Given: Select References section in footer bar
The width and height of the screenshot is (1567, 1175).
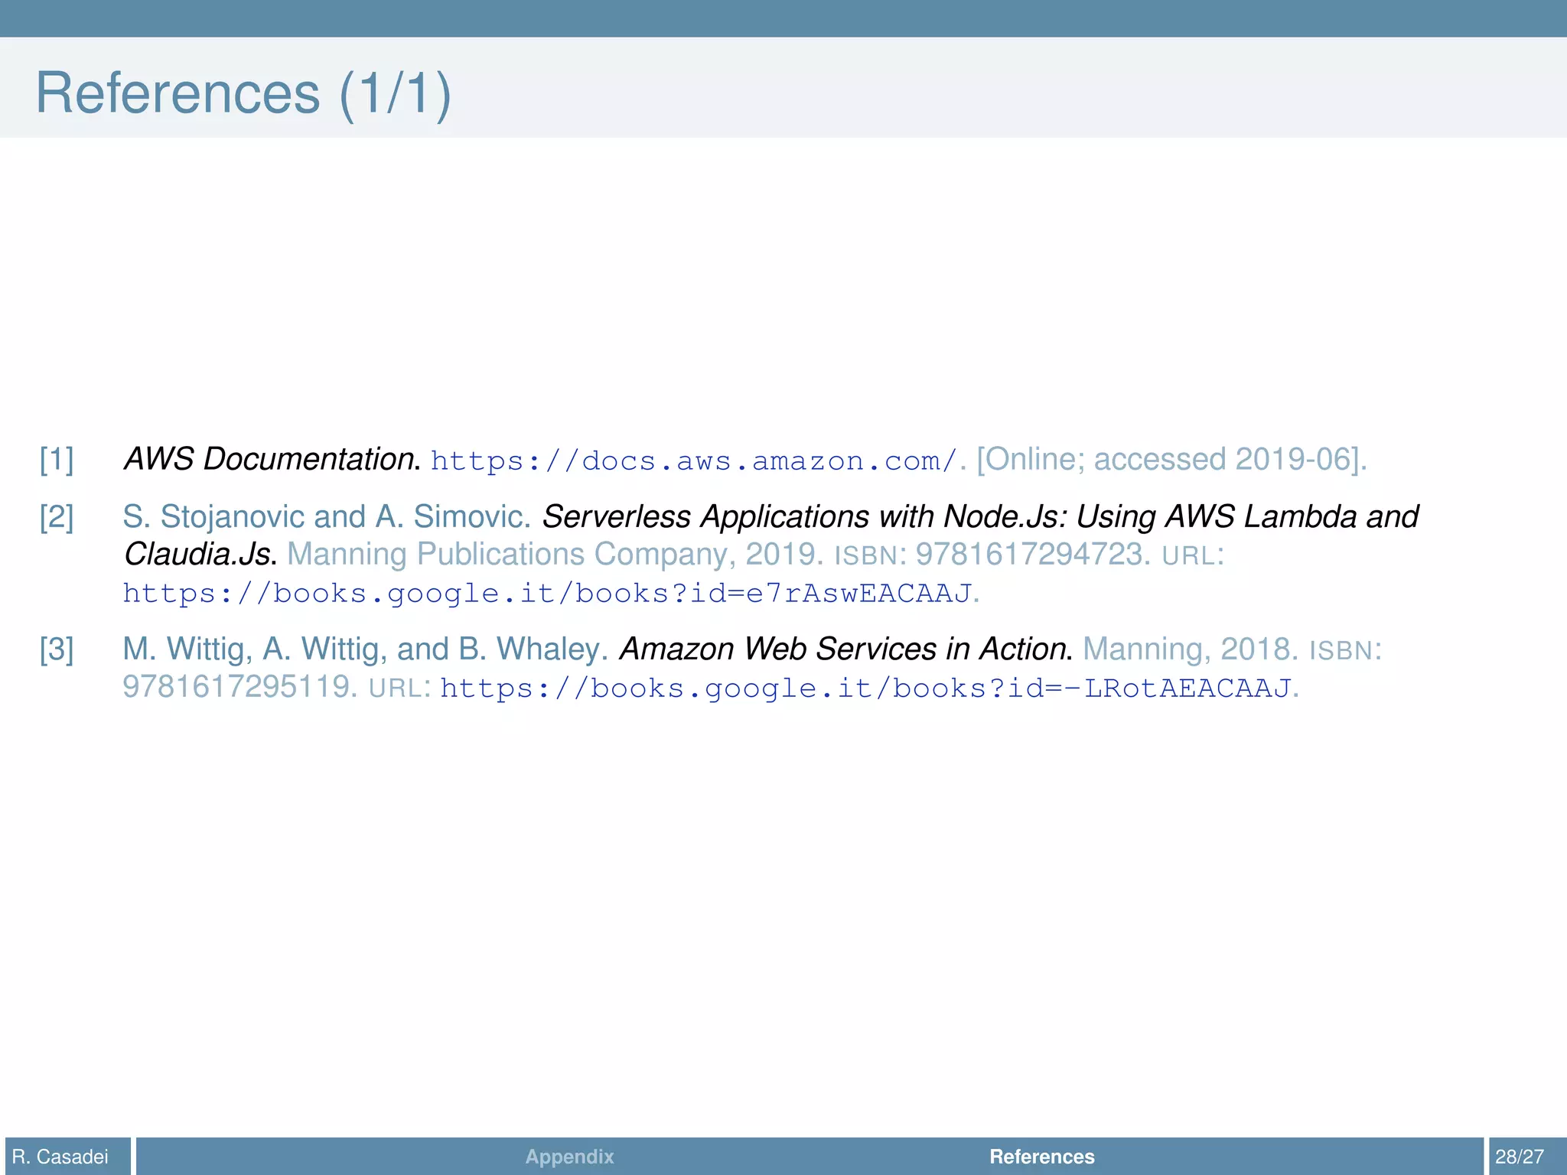Looking at the screenshot, I should pos(1041,1157).
